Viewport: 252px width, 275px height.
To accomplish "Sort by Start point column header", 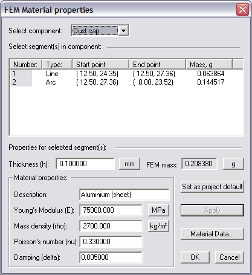I will 100,65.
